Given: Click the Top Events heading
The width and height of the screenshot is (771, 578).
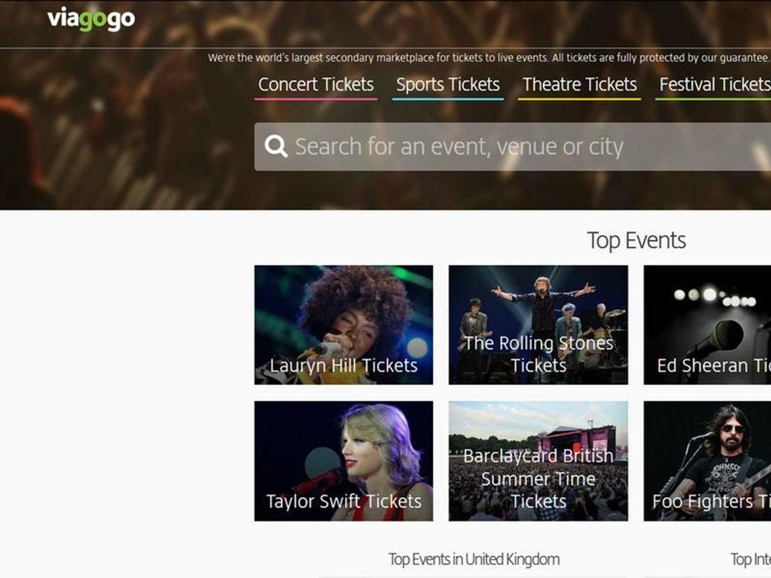Looking at the screenshot, I should pos(637,240).
